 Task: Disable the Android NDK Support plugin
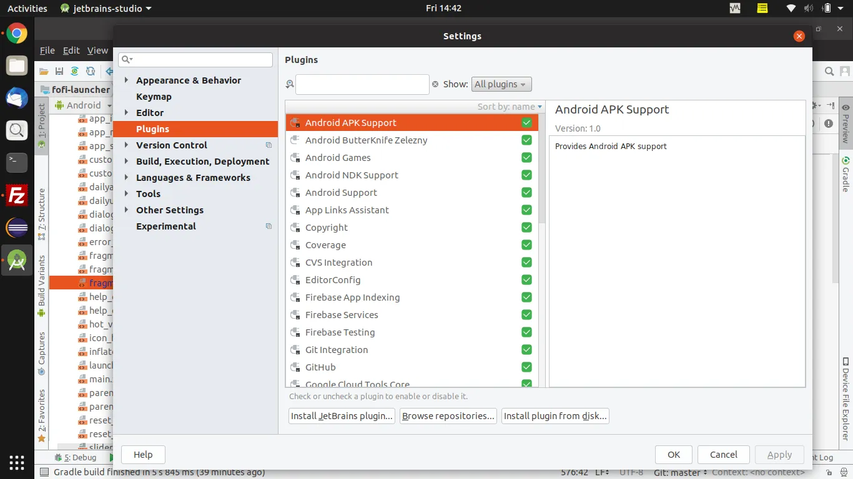click(526, 175)
